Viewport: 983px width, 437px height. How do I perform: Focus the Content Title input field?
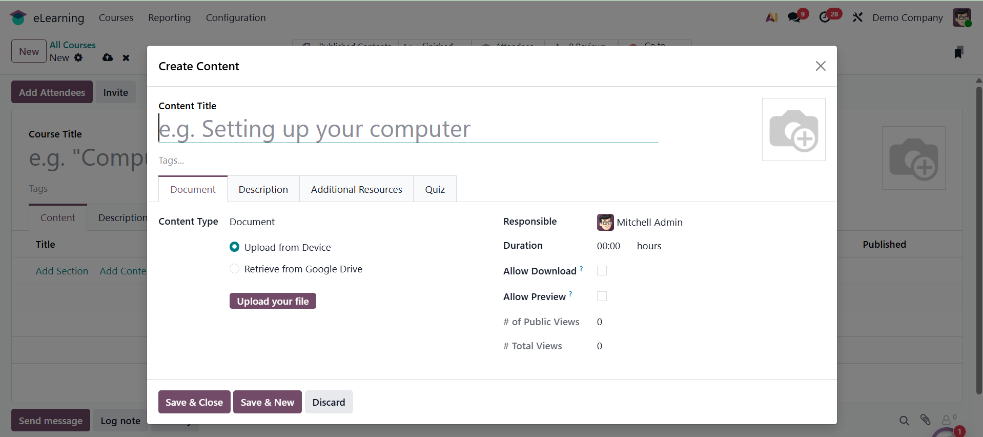pos(408,129)
